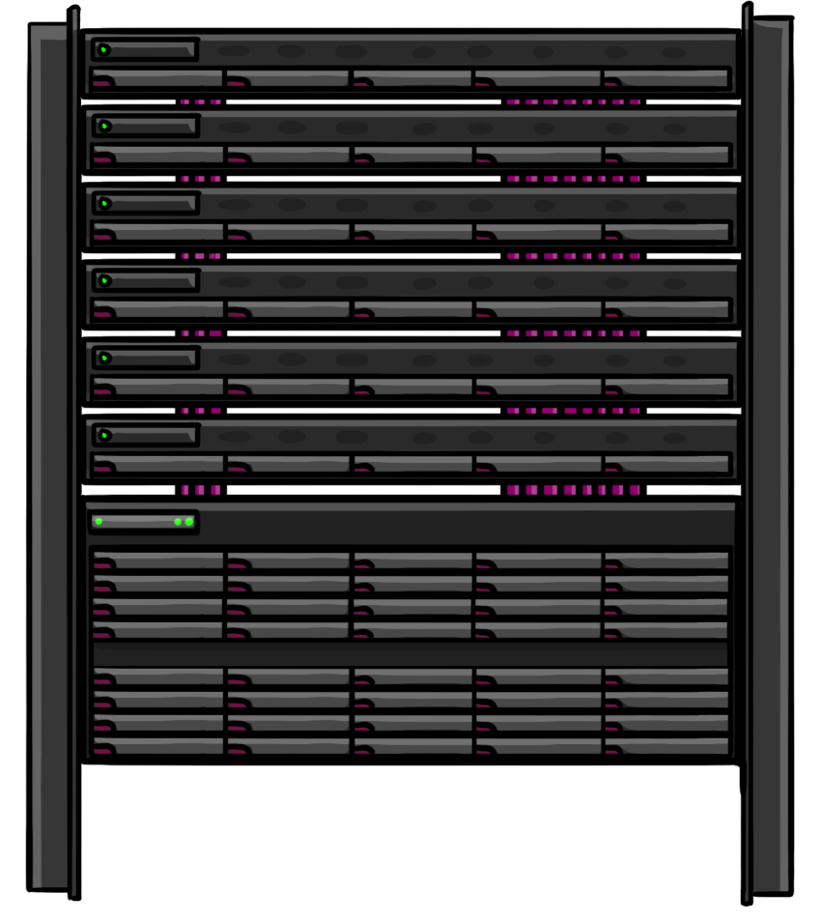Click the green LED on the second server from top
This screenshot has width=822, height=922.
pyautogui.click(x=103, y=126)
